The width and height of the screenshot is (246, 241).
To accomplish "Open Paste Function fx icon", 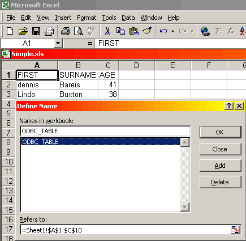I will point(231,31).
